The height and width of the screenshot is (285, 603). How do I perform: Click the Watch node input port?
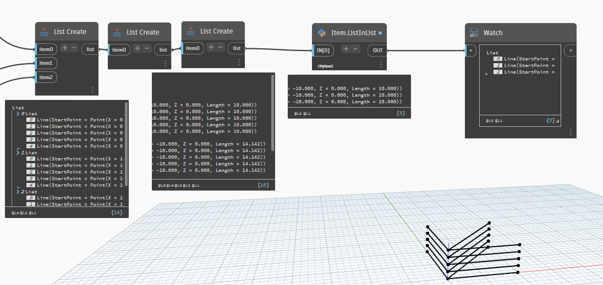coord(471,51)
